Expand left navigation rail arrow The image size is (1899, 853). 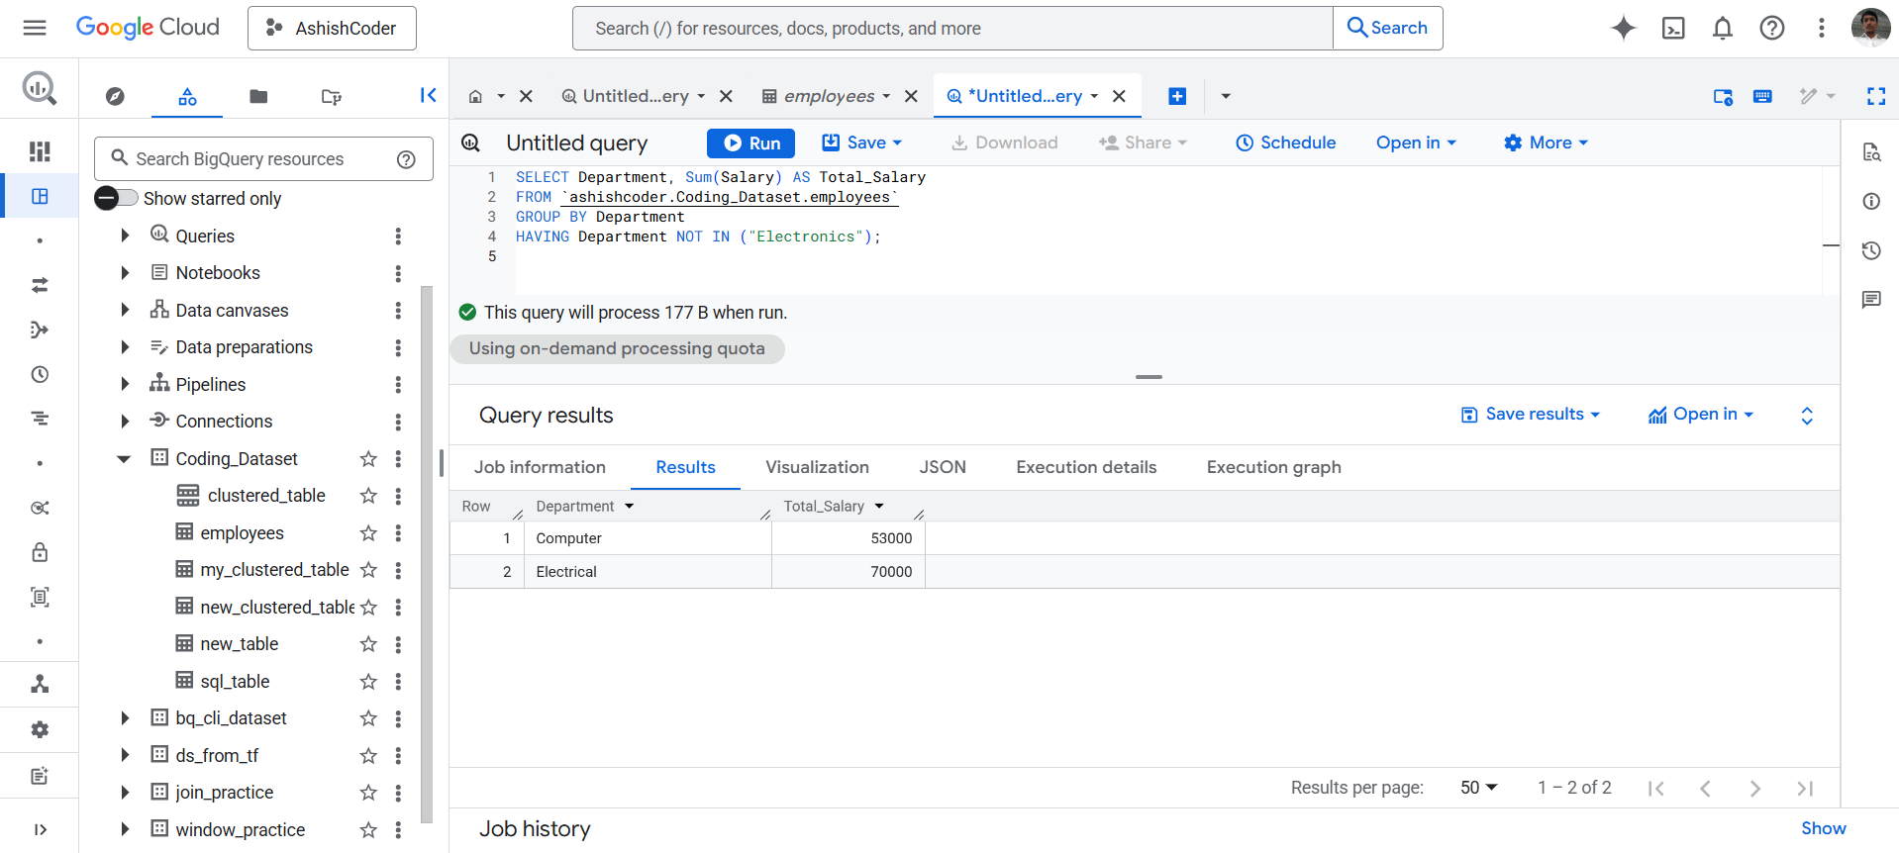[40, 829]
